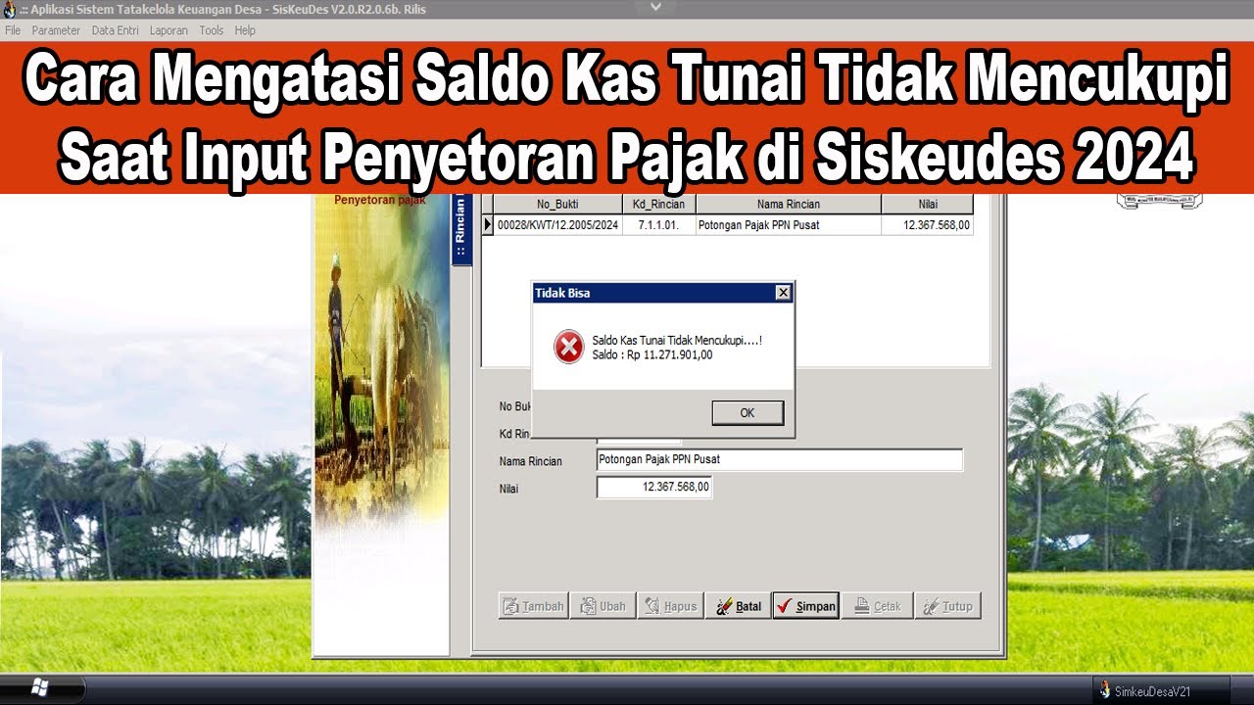Open the Tools menu
Screen dimensions: 1254x705
[212, 30]
